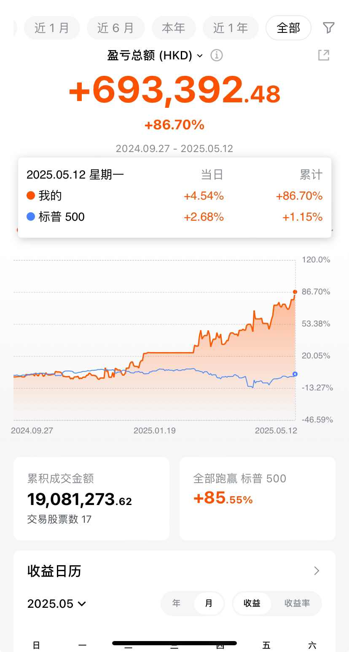Image resolution: width=349 pixels, height=652 pixels.
Task: Tap the blue 标普 500 endpoint marker
Action: point(295,374)
